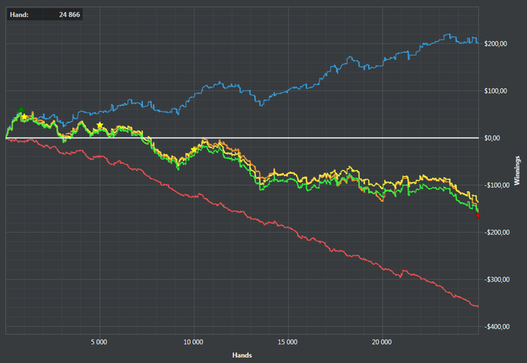Select the yellow star marker nearest the green triangle
Viewport: 527px width, 363px height.
[x=25, y=117]
